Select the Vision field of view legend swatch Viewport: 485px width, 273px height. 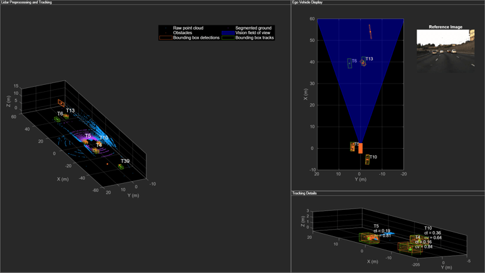click(228, 33)
